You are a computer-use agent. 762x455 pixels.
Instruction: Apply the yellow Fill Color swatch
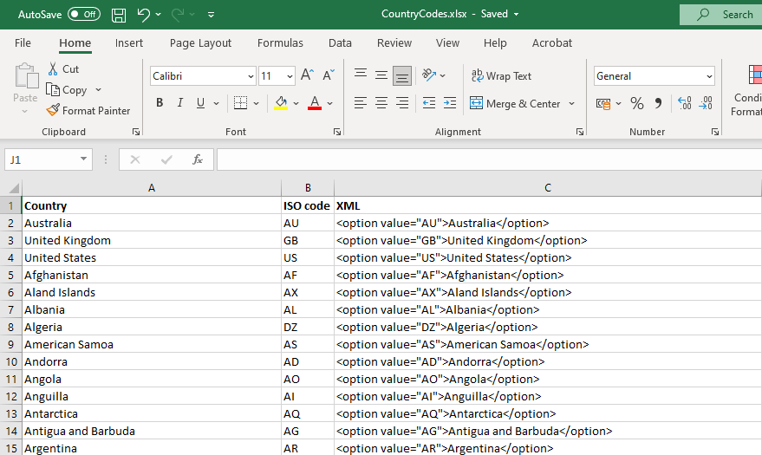pyautogui.click(x=281, y=103)
